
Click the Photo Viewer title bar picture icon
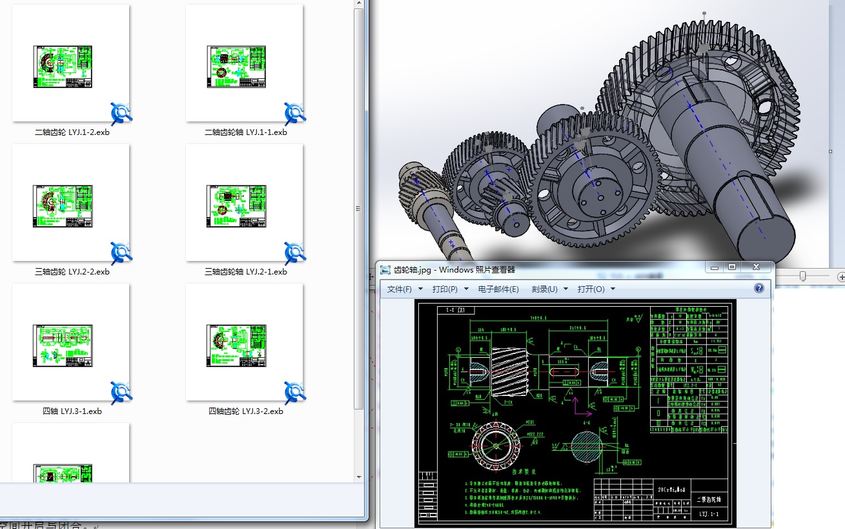385,270
